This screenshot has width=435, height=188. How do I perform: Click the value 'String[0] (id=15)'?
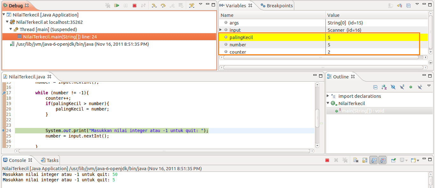coord(345,23)
